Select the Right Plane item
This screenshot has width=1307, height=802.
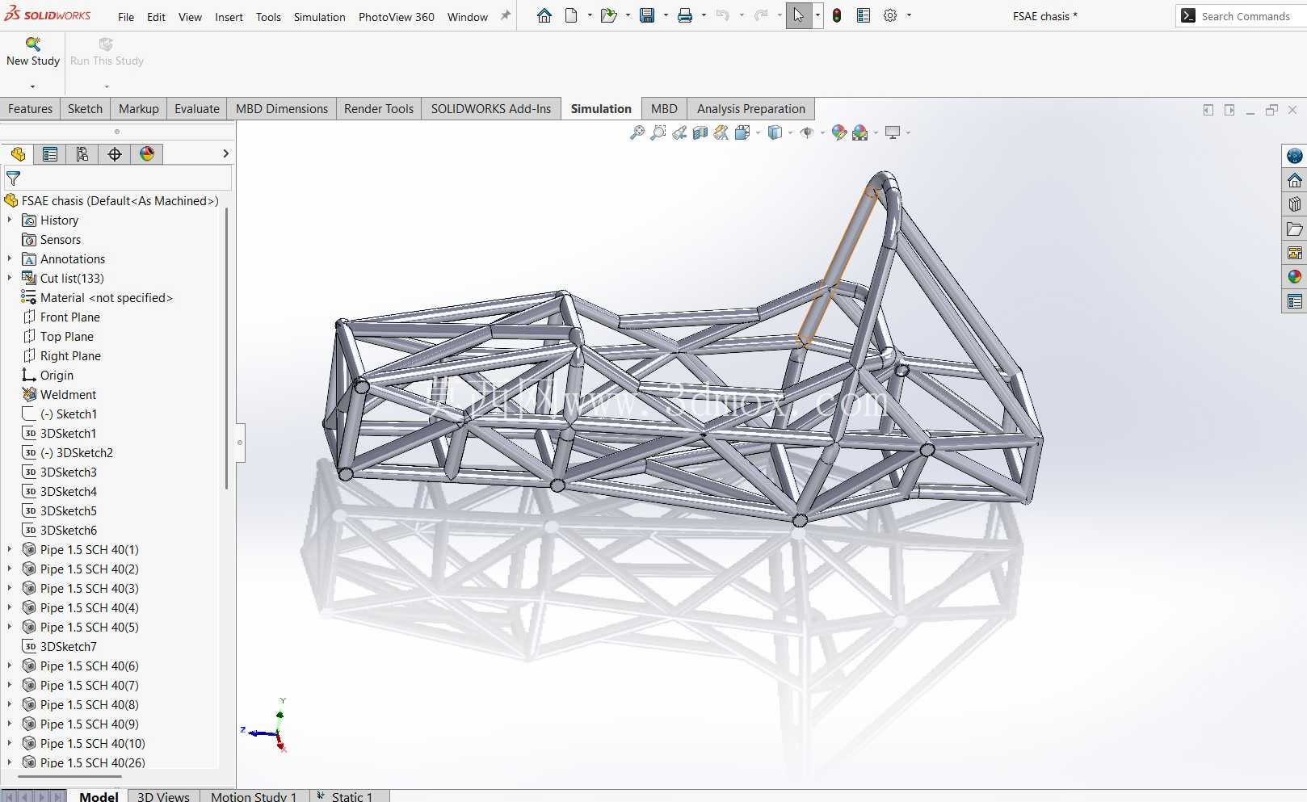pyautogui.click(x=70, y=355)
